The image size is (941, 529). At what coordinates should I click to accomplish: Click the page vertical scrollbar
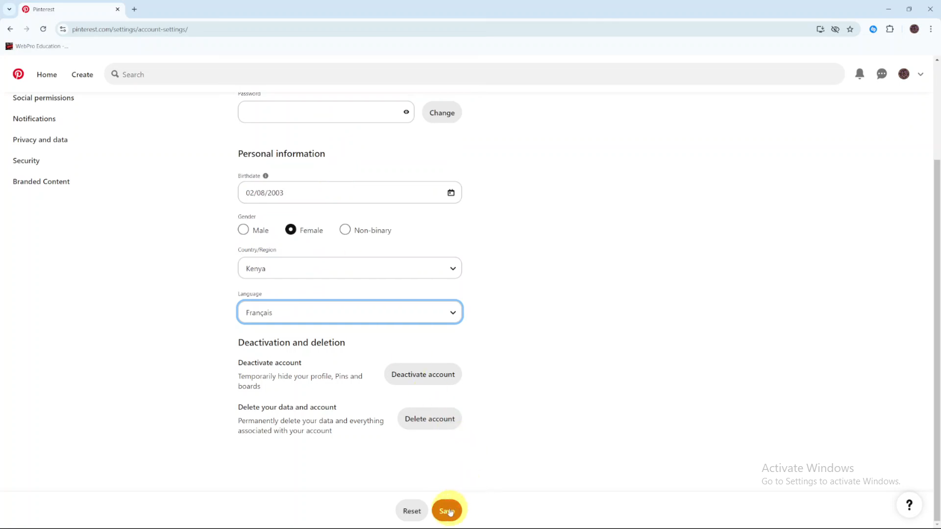(x=937, y=341)
